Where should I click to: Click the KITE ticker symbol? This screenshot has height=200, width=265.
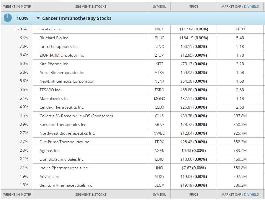pyautogui.click(x=159, y=64)
